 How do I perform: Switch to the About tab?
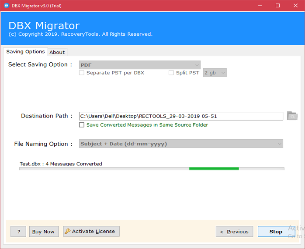click(x=57, y=52)
